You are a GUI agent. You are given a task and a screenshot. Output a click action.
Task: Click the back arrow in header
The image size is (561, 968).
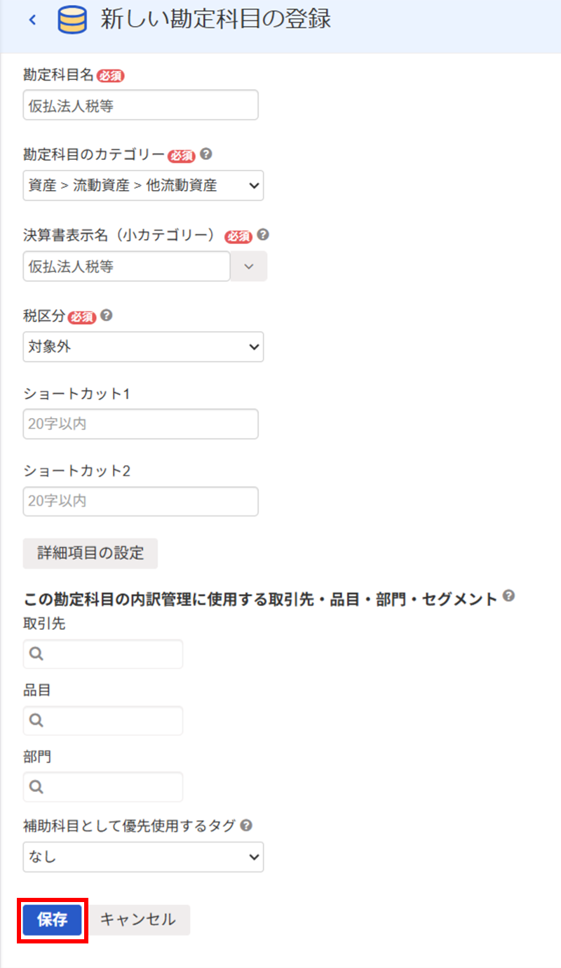point(32,20)
